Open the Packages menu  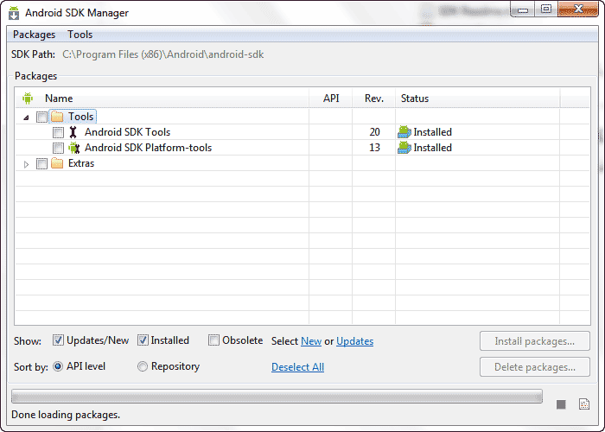coord(34,35)
